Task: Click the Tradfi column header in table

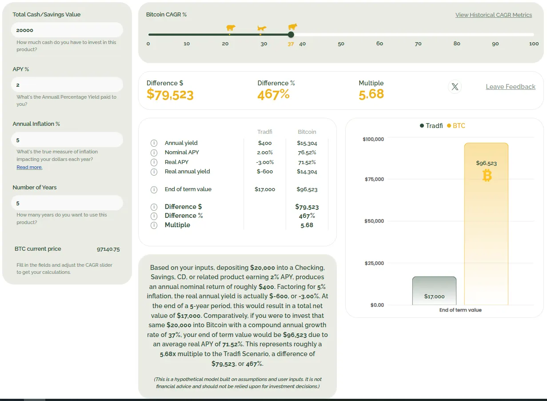Action: [265, 132]
